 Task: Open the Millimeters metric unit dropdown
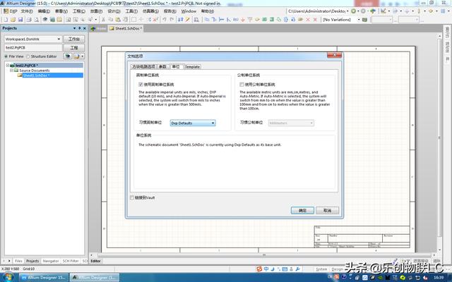pos(291,123)
